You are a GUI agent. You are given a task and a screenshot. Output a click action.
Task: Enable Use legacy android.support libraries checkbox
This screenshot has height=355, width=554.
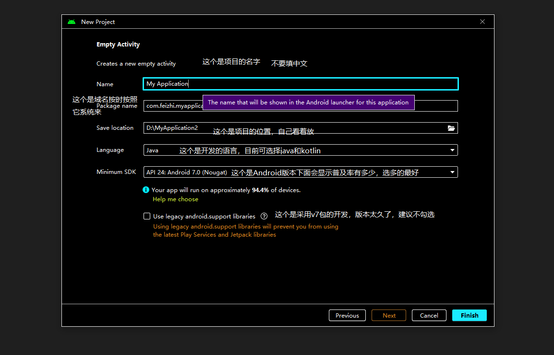[147, 216]
